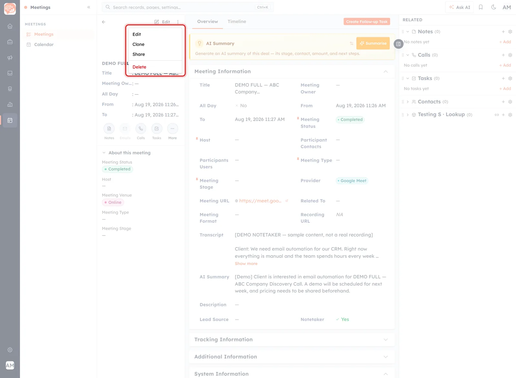Switch to the Timeline tab

click(237, 22)
